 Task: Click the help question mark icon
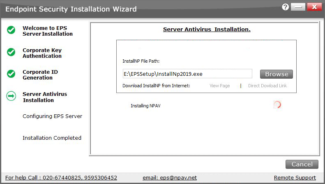286,7
